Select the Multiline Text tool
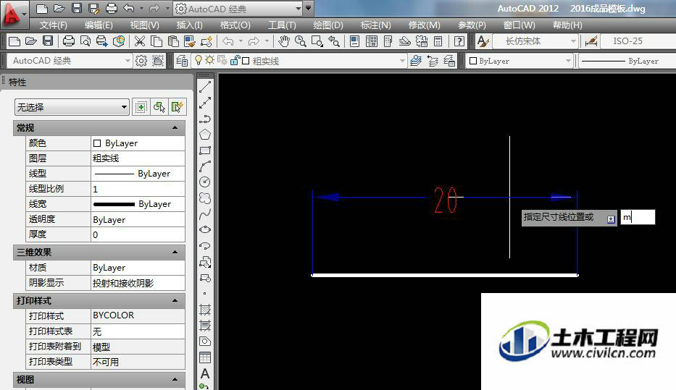The image size is (676, 390). [205, 373]
